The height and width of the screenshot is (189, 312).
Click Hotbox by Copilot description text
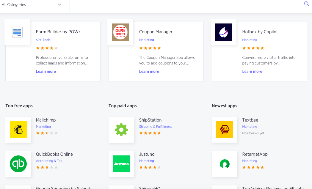tap(269, 60)
